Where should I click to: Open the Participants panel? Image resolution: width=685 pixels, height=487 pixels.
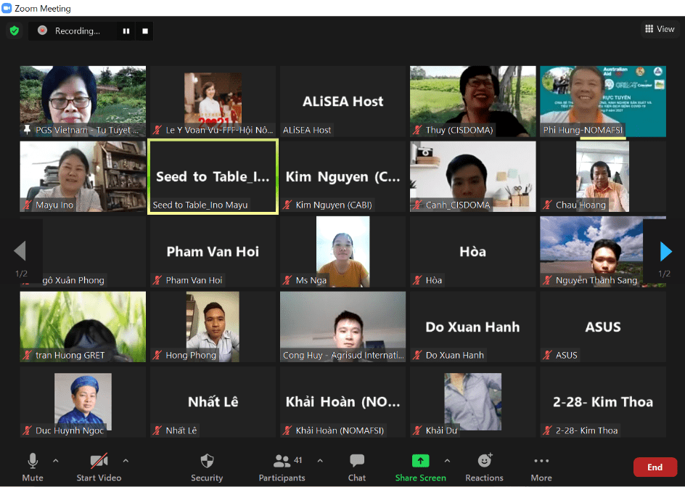point(282,466)
